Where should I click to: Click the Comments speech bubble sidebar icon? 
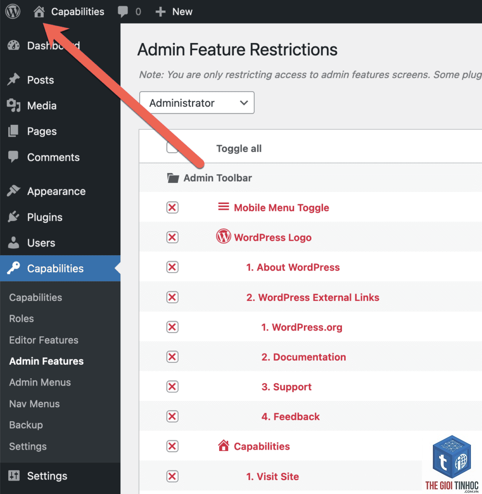tap(13, 157)
